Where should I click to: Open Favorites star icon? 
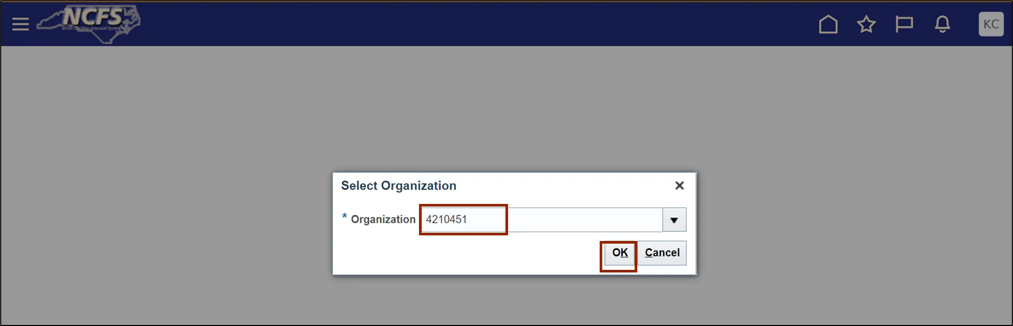pos(866,24)
